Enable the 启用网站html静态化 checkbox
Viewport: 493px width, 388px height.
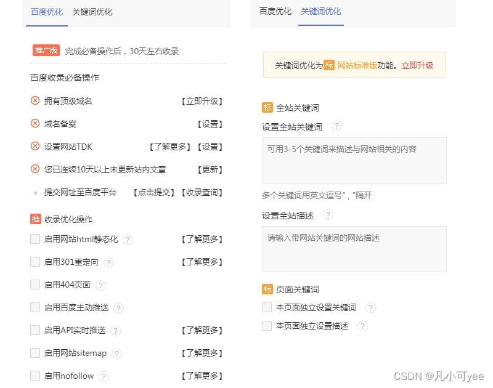point(35,239)
